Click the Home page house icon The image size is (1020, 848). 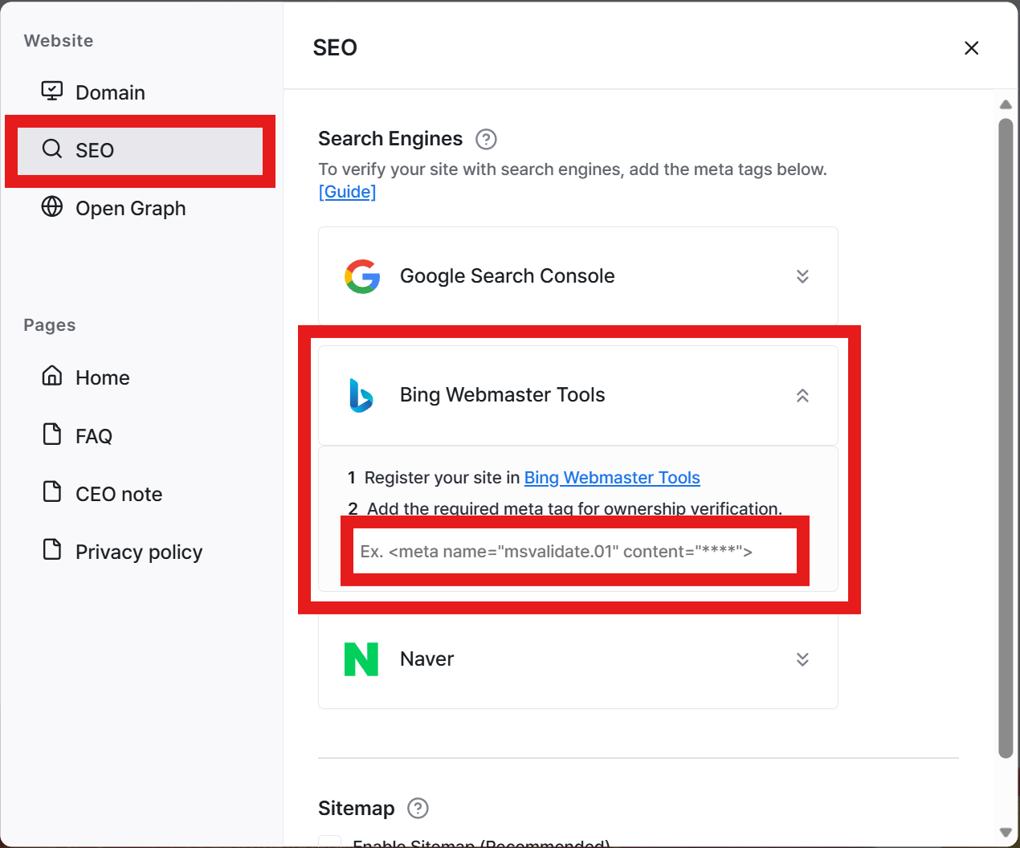[x=52, y=376]
